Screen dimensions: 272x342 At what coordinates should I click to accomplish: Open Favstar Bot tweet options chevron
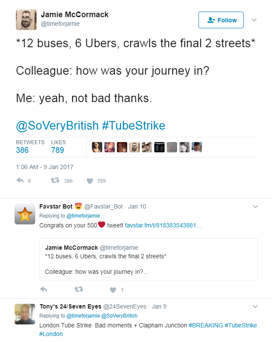tap(255, 206)
